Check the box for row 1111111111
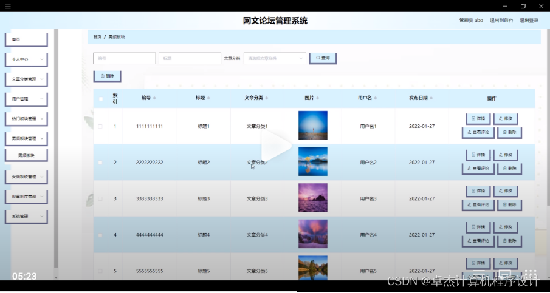 [x=100, y=126]
